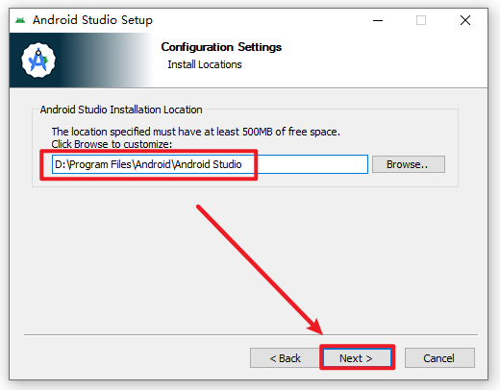
Task: Click the 500MB free space requirement text
Action: click(196, 132)
